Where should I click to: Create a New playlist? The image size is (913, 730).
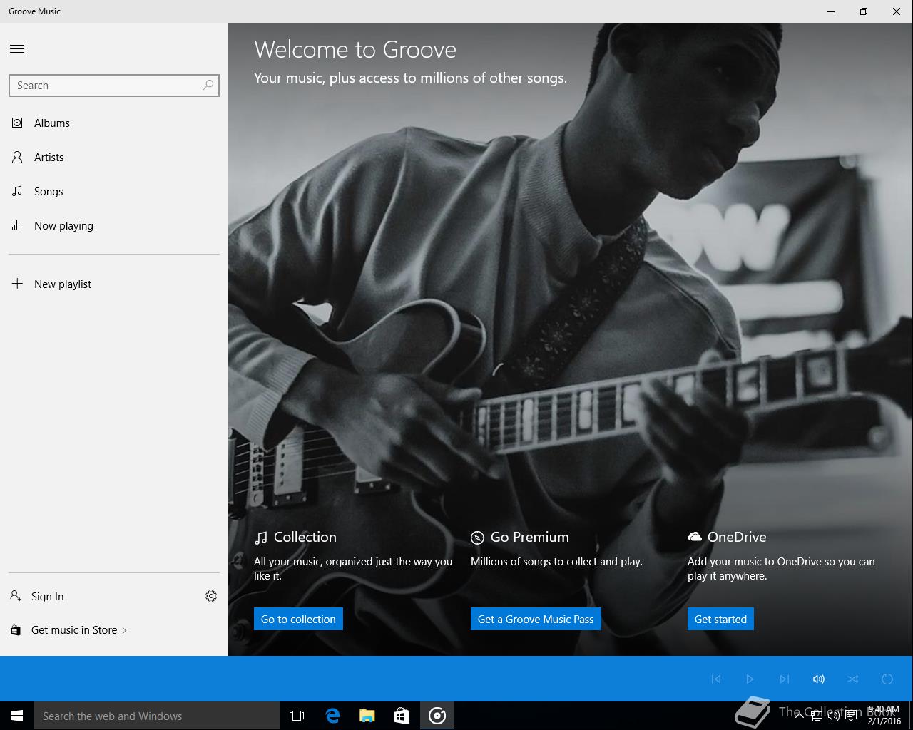114,284
